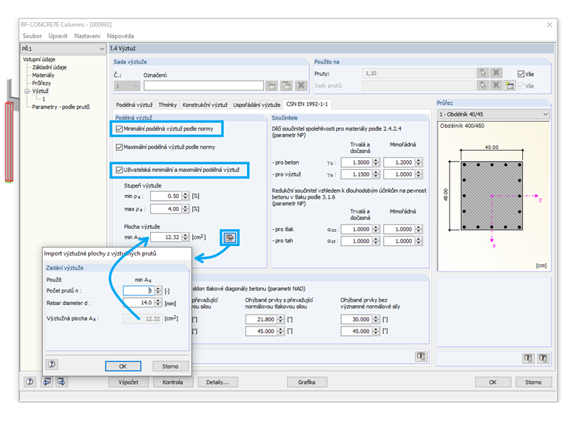
Task: Adjust the Rebar diameter d spinner
Action: [x=158, y=303]
